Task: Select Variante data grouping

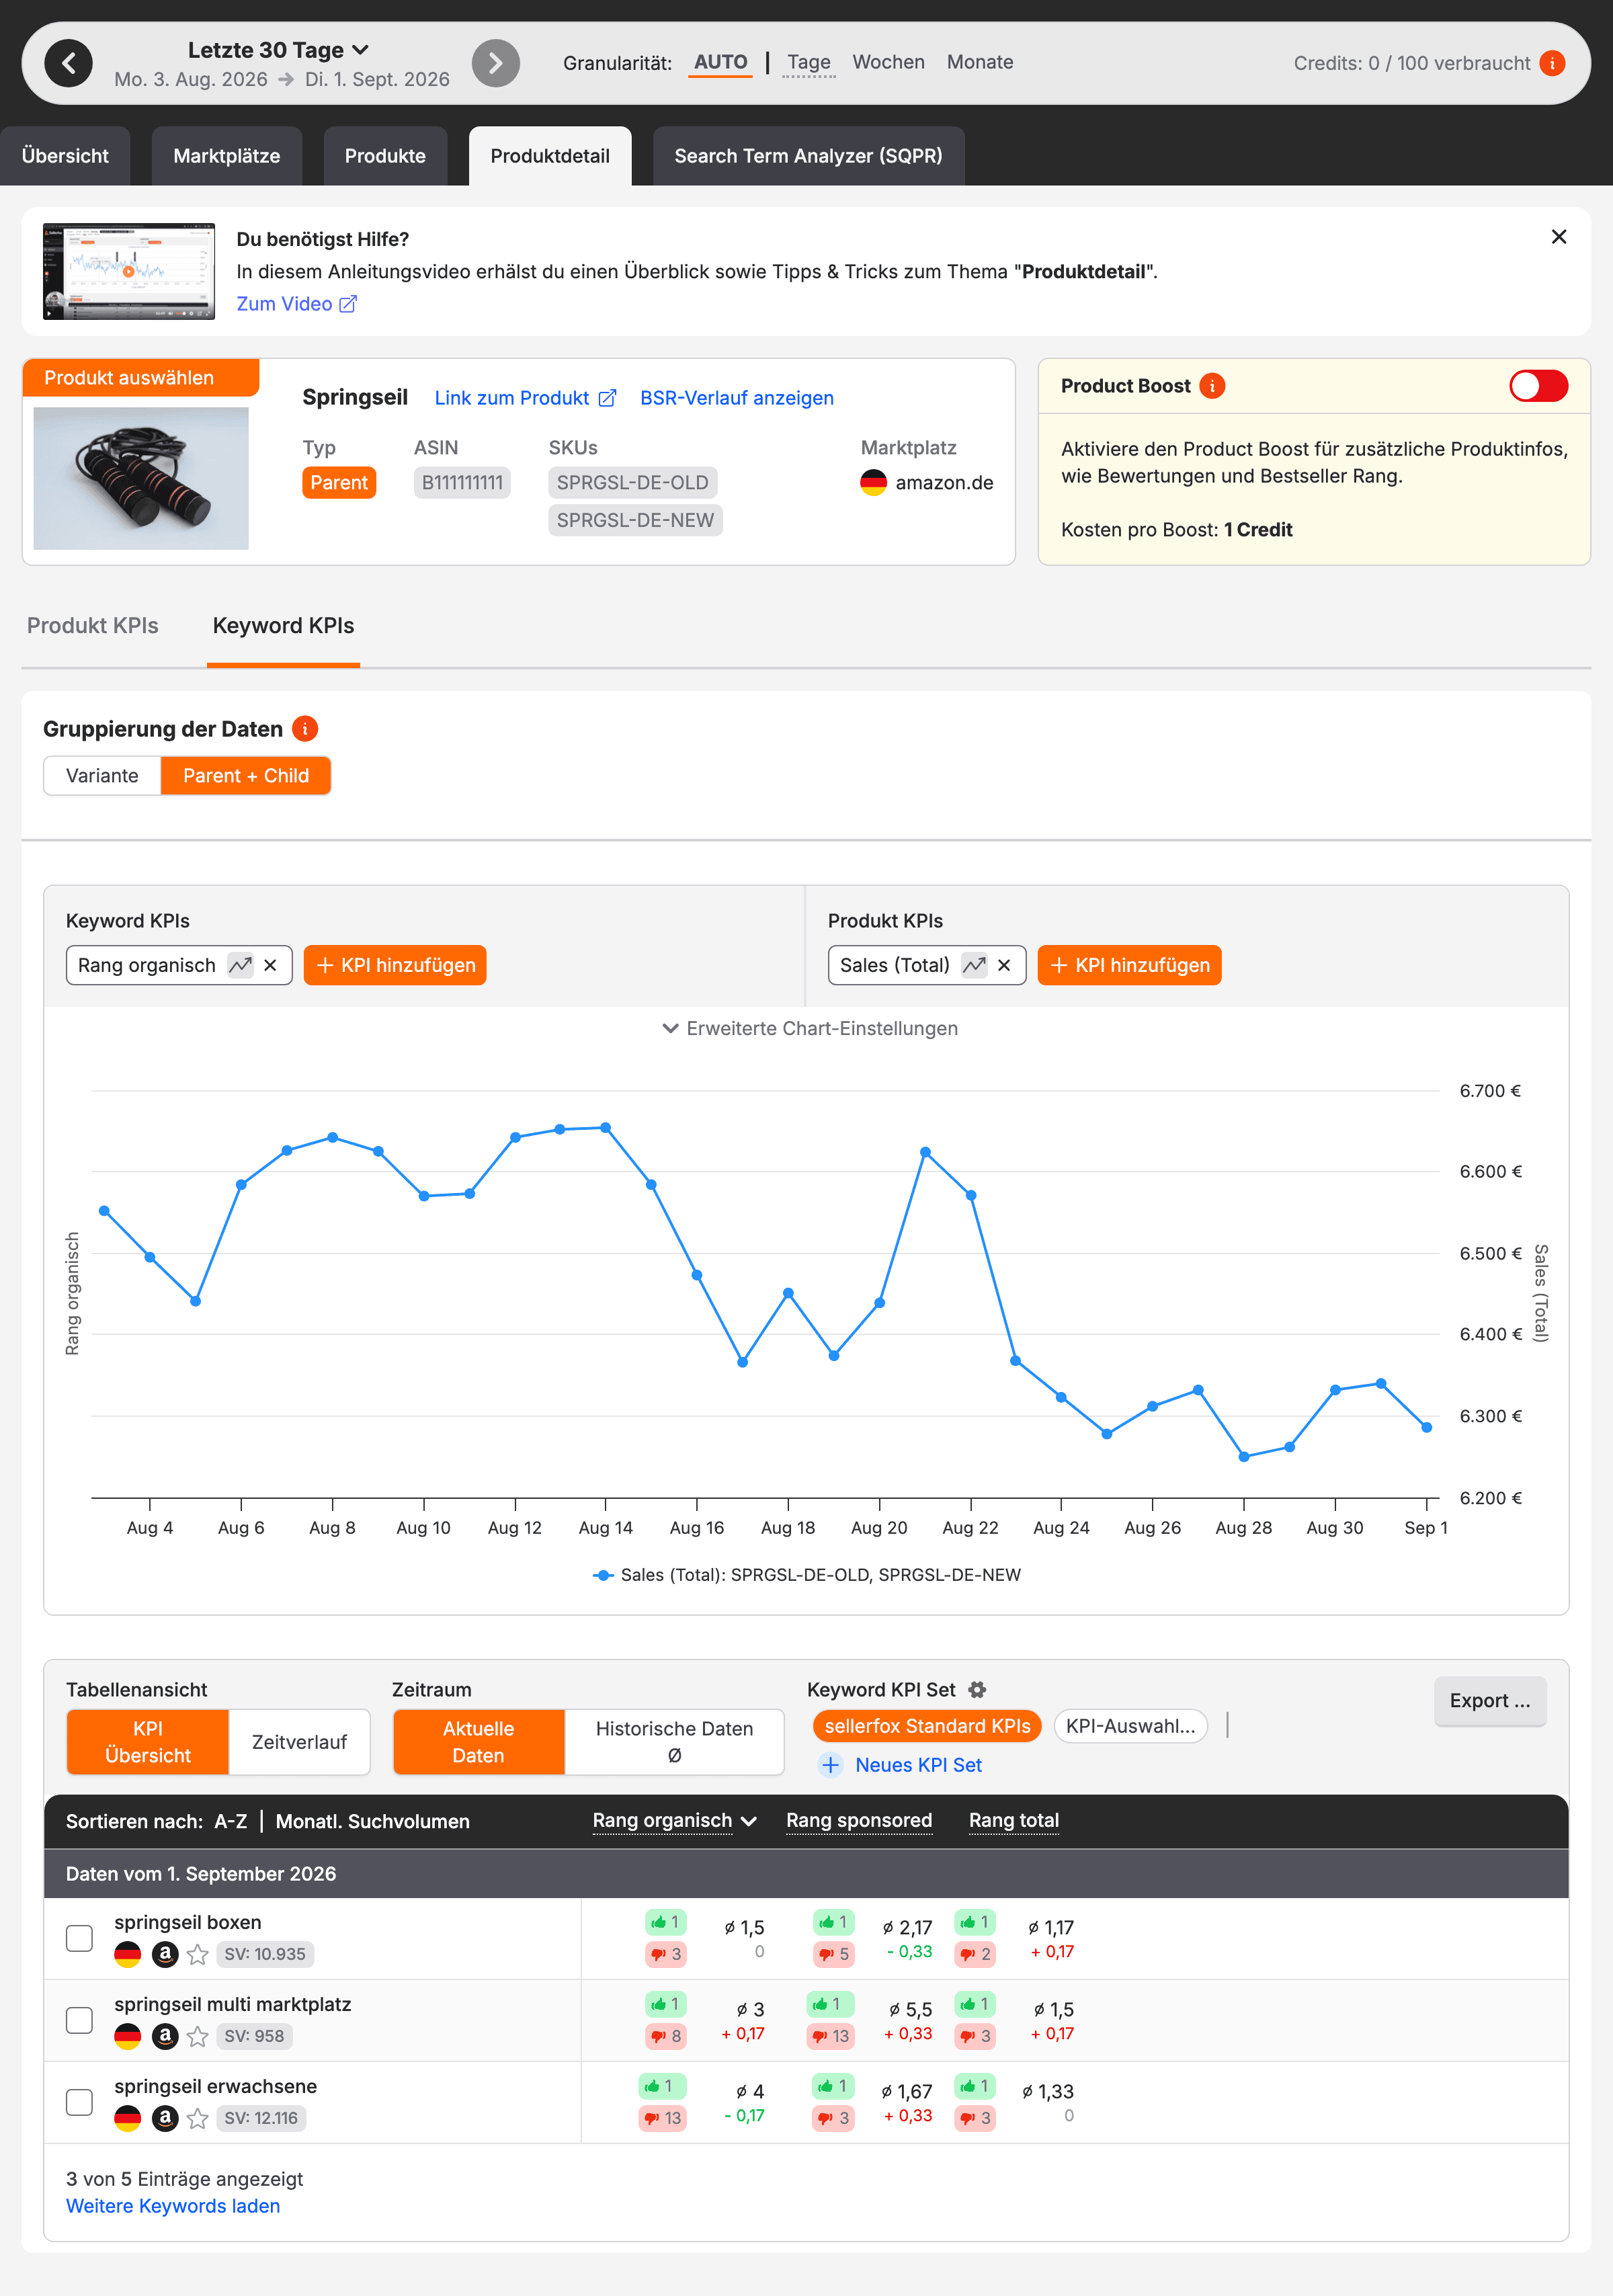Action: (x=102, y=776)
